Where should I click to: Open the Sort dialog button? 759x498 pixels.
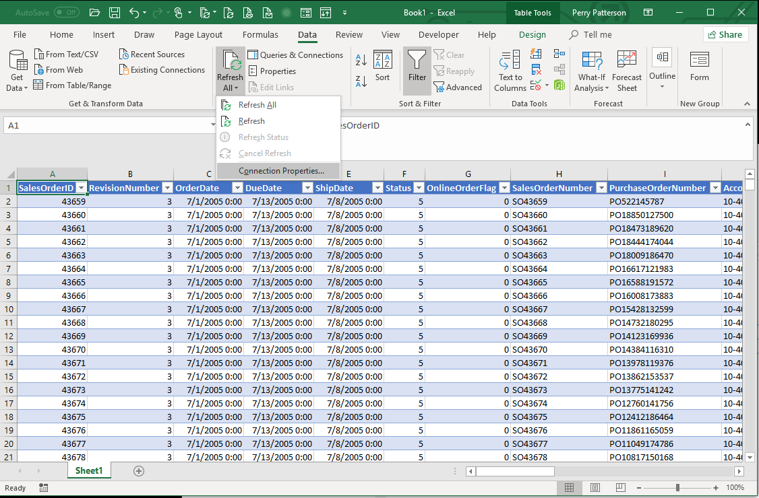(382, 66)
